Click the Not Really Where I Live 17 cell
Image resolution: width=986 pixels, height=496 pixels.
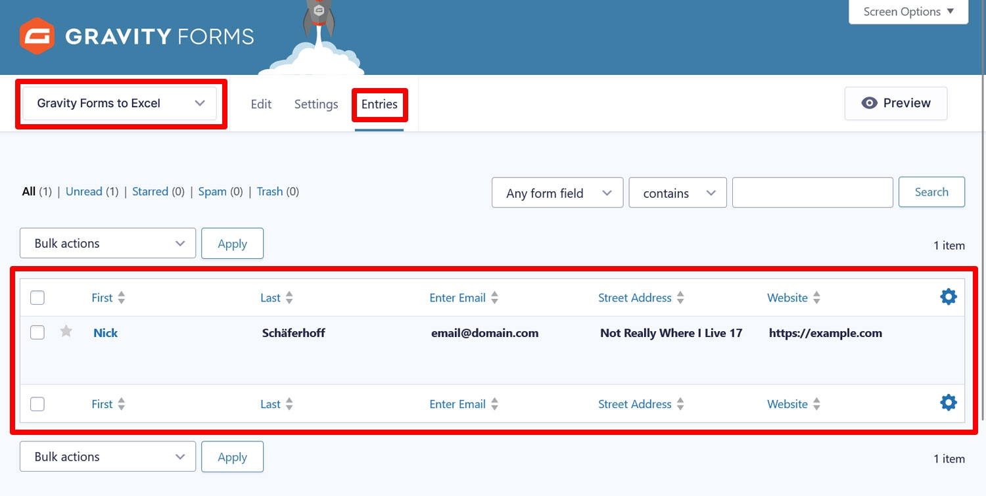click(671, 333)
